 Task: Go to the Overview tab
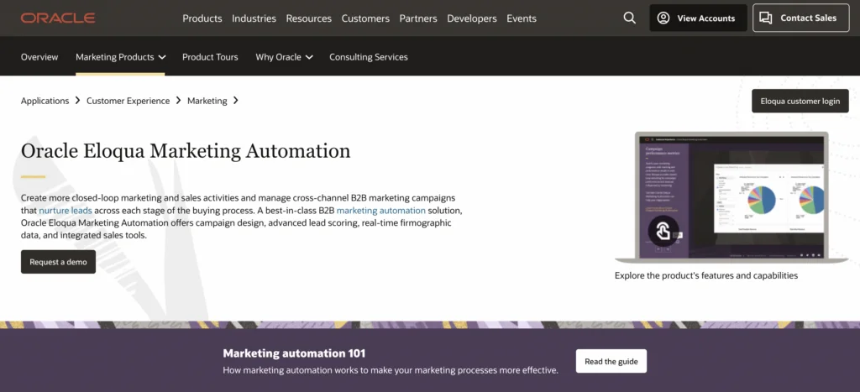tap(39, 57)
